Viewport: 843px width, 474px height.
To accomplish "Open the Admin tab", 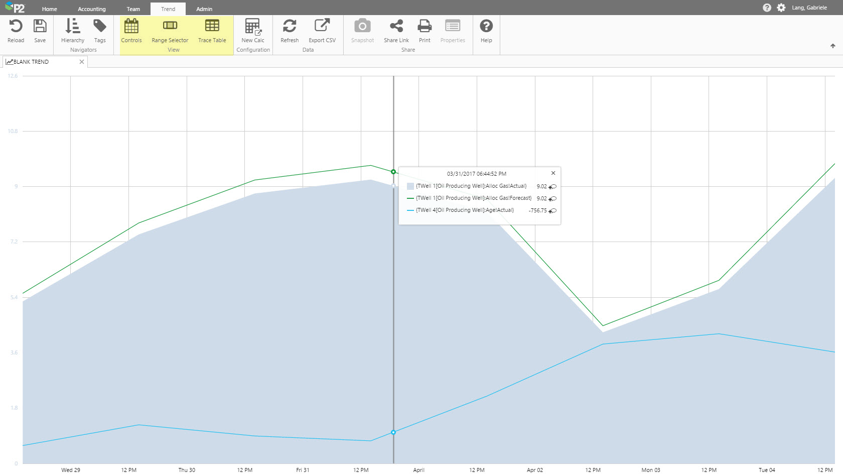I will pyautogui.click(x=204, y=9).
